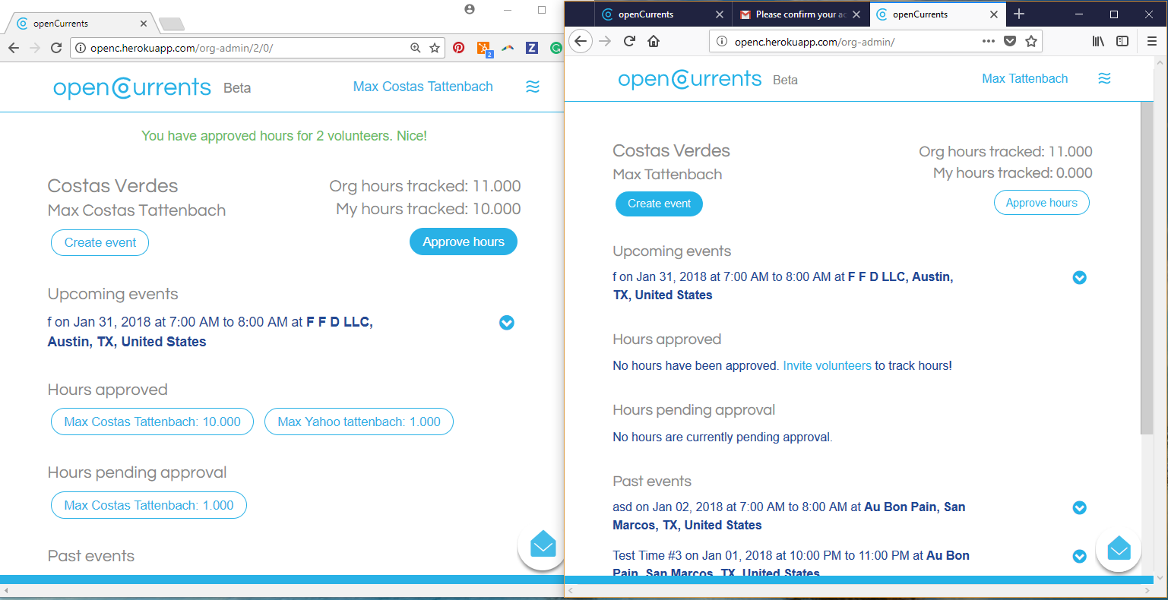Screen dimensions: 1168x600
Task: Switch to the first openCurrents Firefox tab
Action: coord(654,14)
